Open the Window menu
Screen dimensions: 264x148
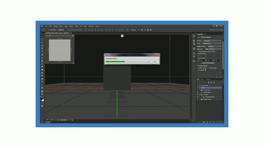click(x=91, y=26)
